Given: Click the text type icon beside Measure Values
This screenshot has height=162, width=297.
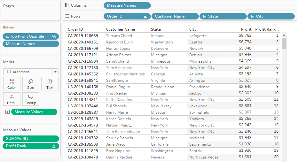Looking at the screenshot, I should (x=7, y=112).
